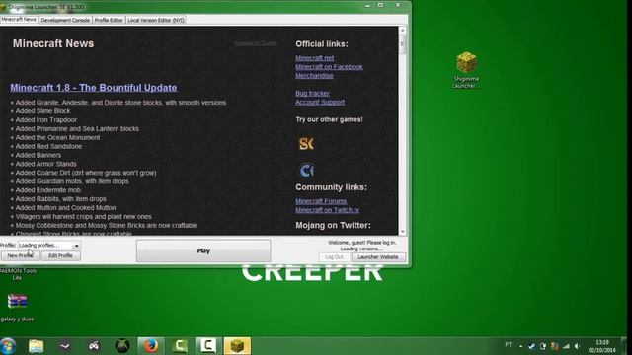Open the Profile Editor tab
The height and width of the screenshot is (355, 632).
click(x=109, y=20)
